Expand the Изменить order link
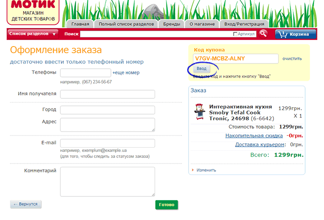Image resolution: width=324 pixels, height=220 pixels. pyautogui.click(x=206, y=170)
